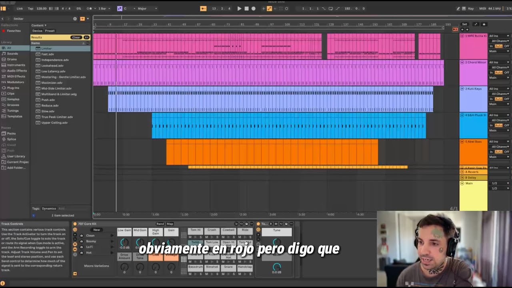This screenshot has height=288, width=512.
Task: Click the Link button
Action: click(x=20, y=8)
